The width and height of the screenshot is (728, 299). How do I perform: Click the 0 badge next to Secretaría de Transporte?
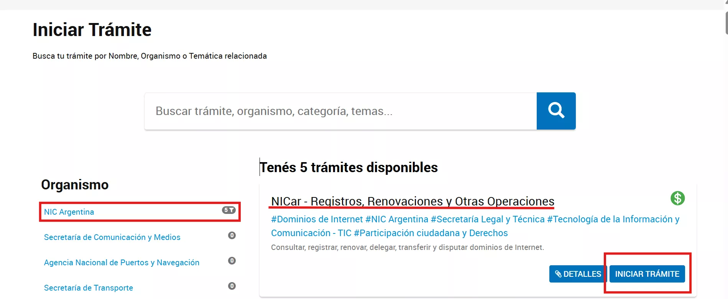(232, 286)
